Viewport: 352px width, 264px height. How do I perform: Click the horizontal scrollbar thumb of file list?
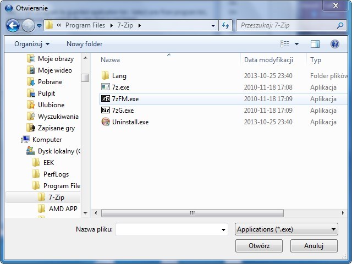coord(193,213)
